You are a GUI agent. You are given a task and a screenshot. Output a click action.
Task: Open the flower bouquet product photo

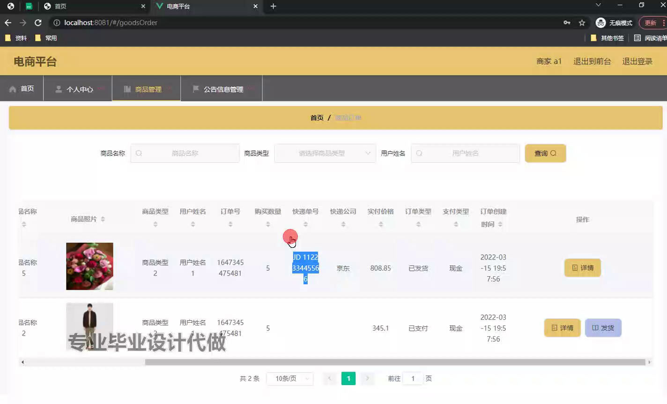[x=89, y=266]
